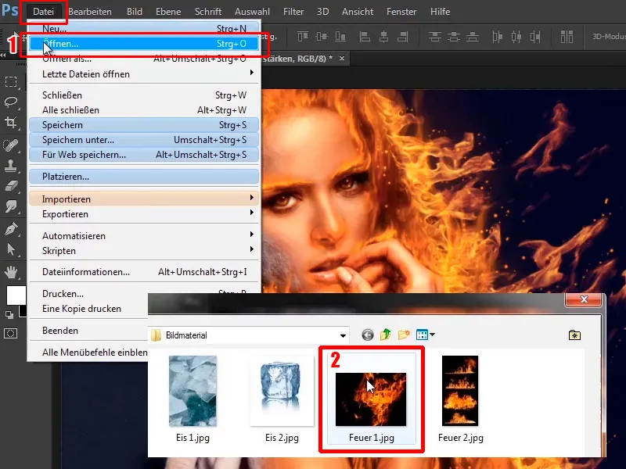Select the Smudge finger tool

pos(11,206)
